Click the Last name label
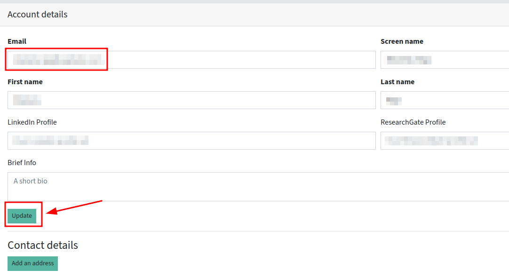509x278 pixels. tap(398, 82)
